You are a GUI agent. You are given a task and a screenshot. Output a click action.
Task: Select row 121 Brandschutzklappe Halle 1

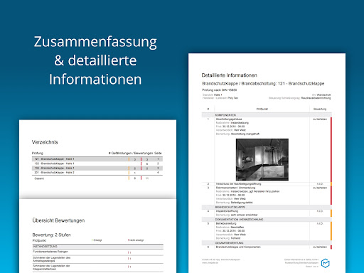[97, 159]
